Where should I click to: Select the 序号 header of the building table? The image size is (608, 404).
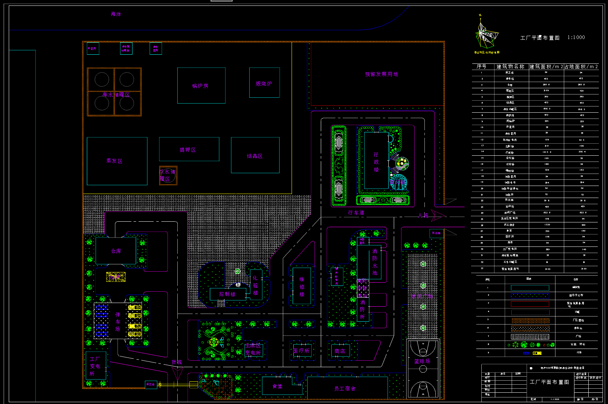481,67
